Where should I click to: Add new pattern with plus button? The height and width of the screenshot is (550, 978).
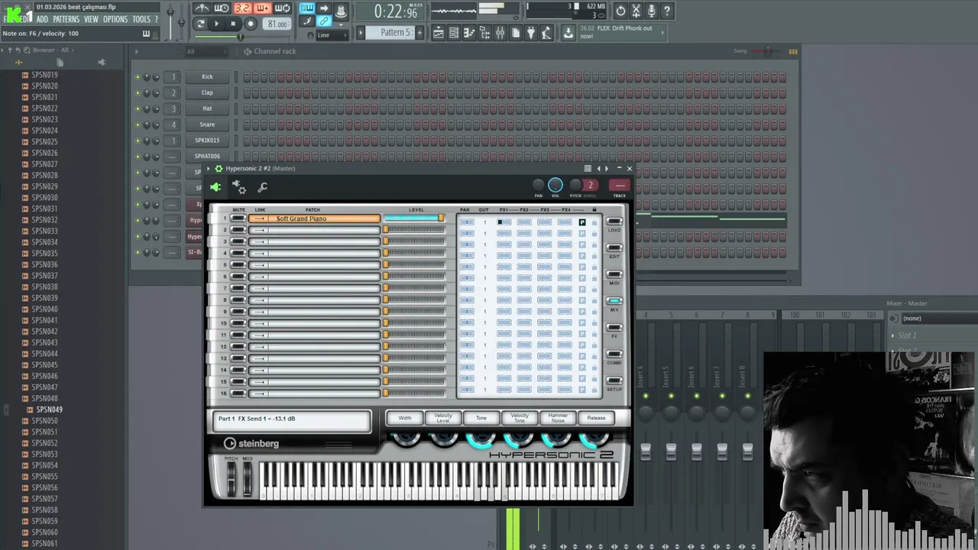(x=419, y=32)
